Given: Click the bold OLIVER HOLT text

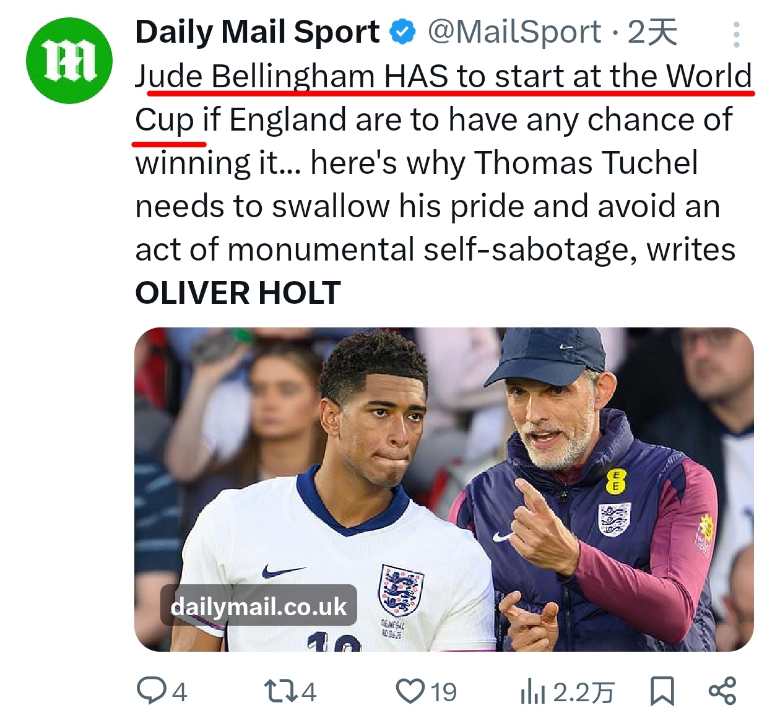Looking at the screenshot, I should (238, 293).
